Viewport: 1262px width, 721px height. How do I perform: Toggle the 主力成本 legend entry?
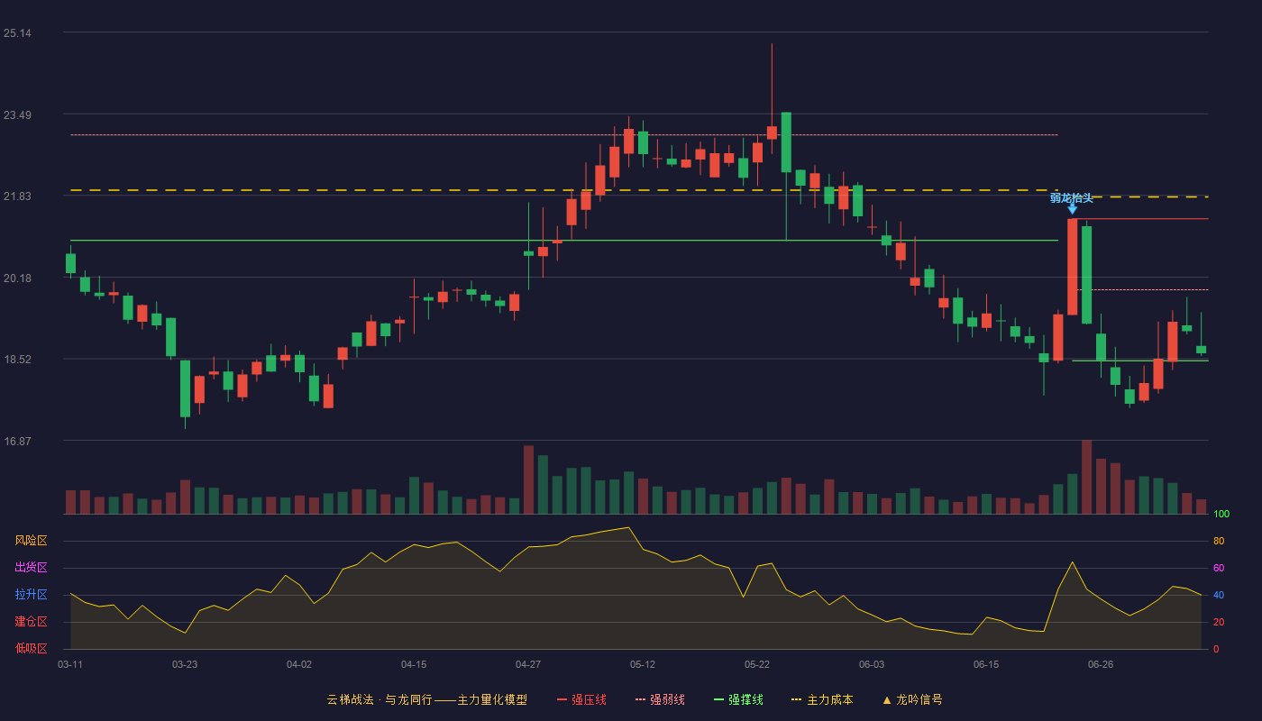click(822, 699)
